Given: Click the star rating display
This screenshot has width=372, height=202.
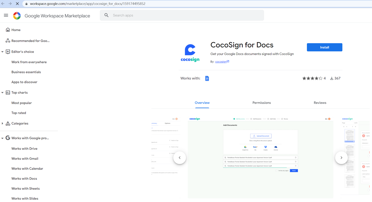Looking at the screenshot, I should [x=312, y=78].
